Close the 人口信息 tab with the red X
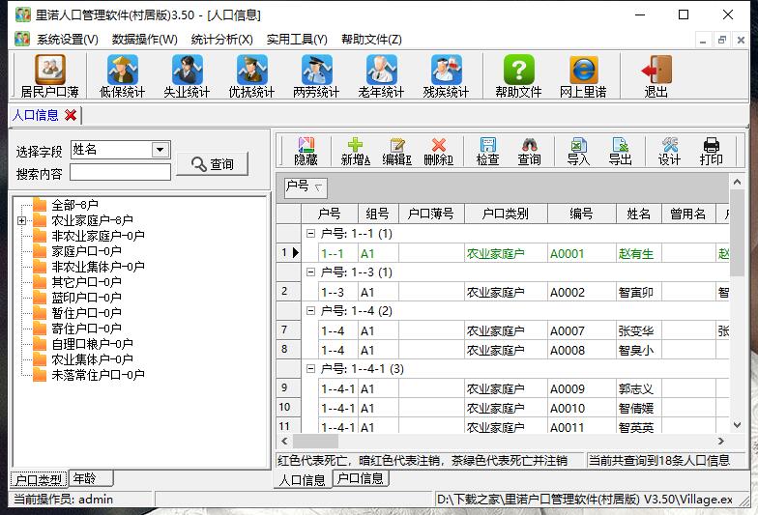758x515 pixels. point(71,115)
